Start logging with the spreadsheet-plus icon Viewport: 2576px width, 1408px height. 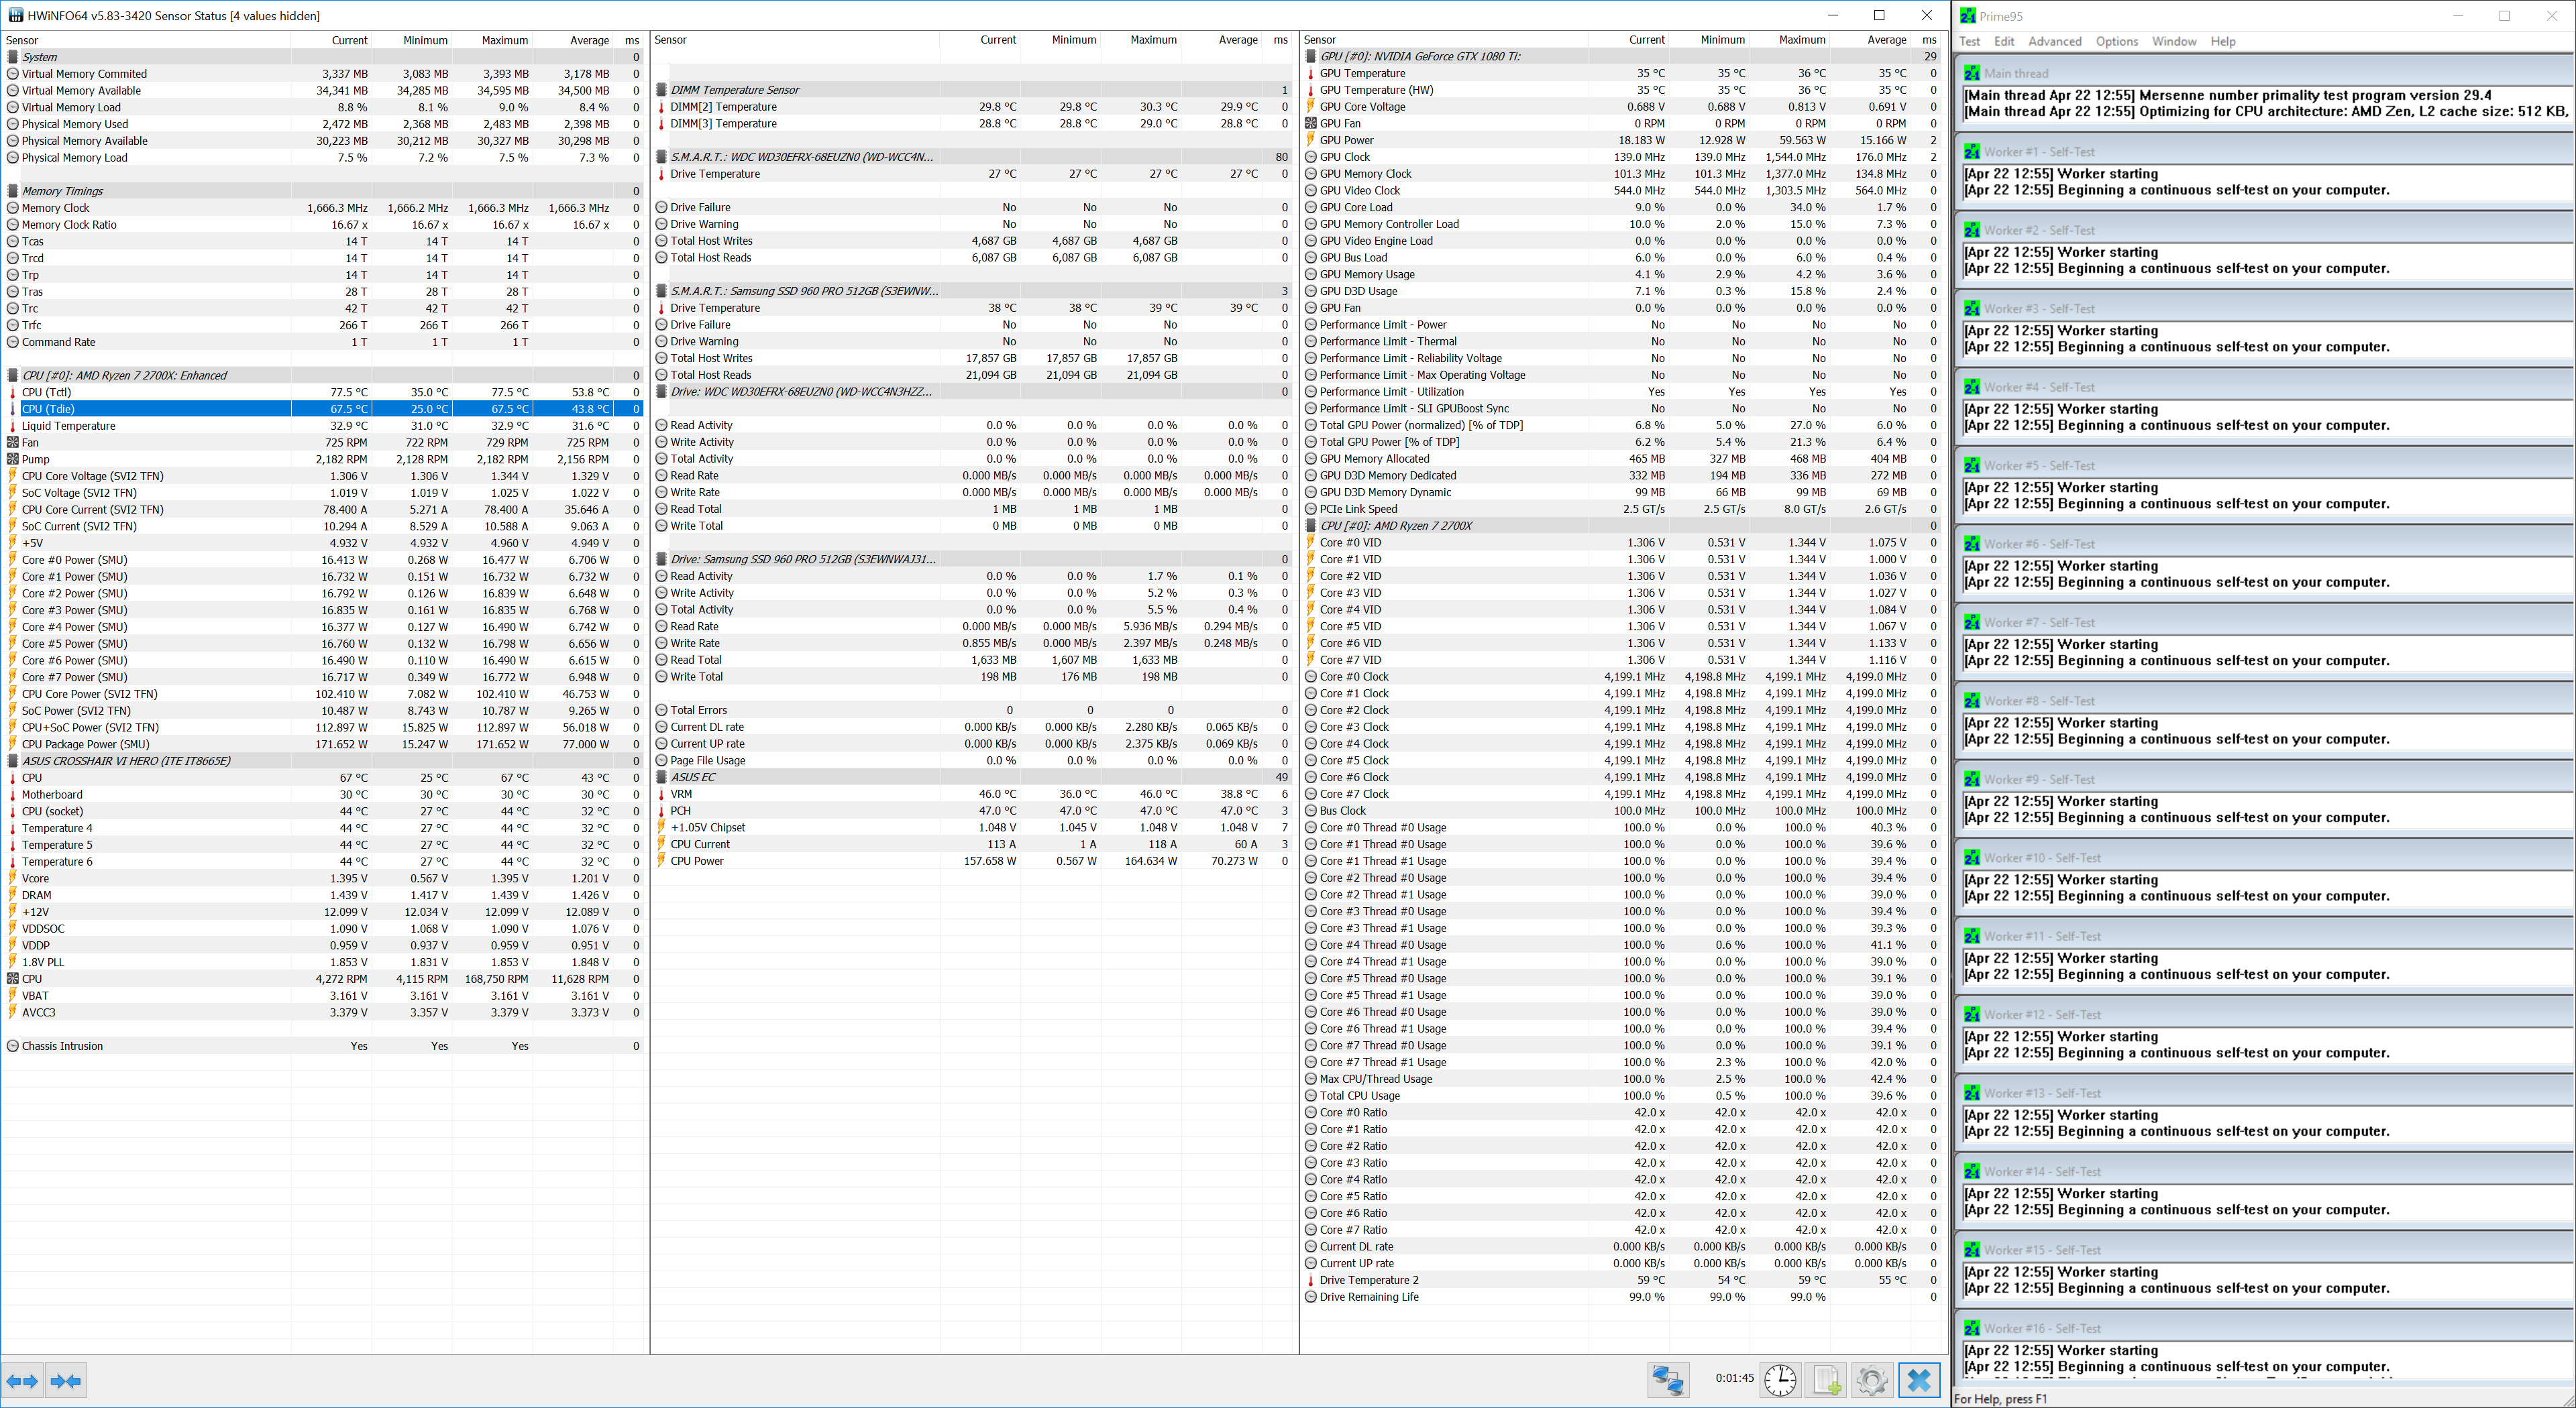(x=1826, y=1380)
